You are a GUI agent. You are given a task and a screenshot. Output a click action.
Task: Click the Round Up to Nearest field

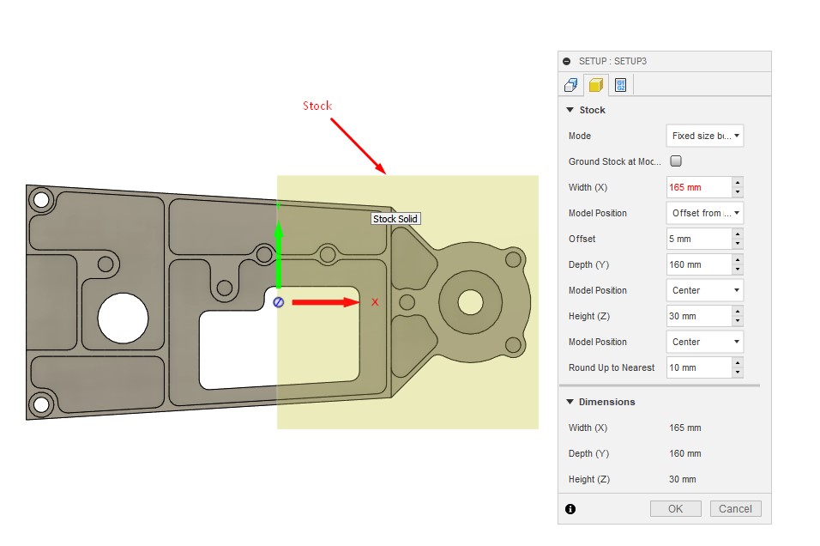(695, 367)
